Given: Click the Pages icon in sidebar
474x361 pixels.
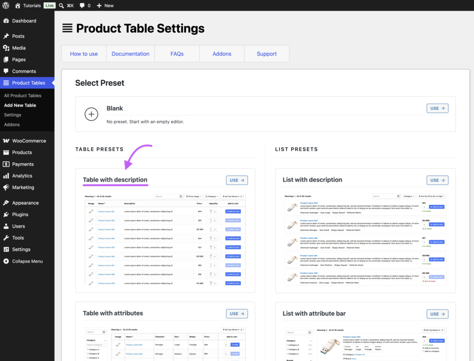Looking at the screenshot, I should 6,60.
